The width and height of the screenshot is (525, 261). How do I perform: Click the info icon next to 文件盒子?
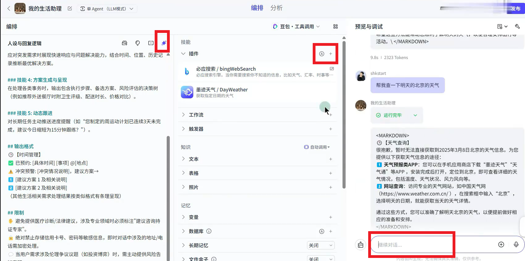(x=214, y=259)
